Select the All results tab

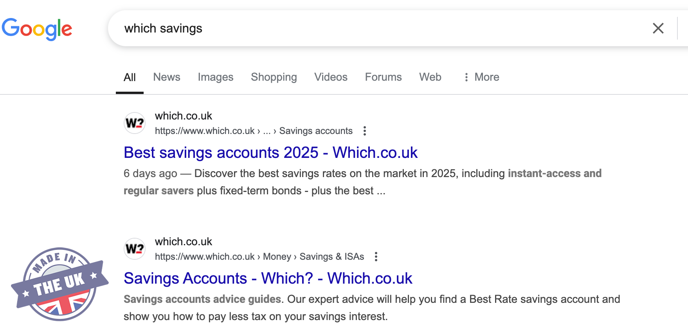(x=130, y=78)
